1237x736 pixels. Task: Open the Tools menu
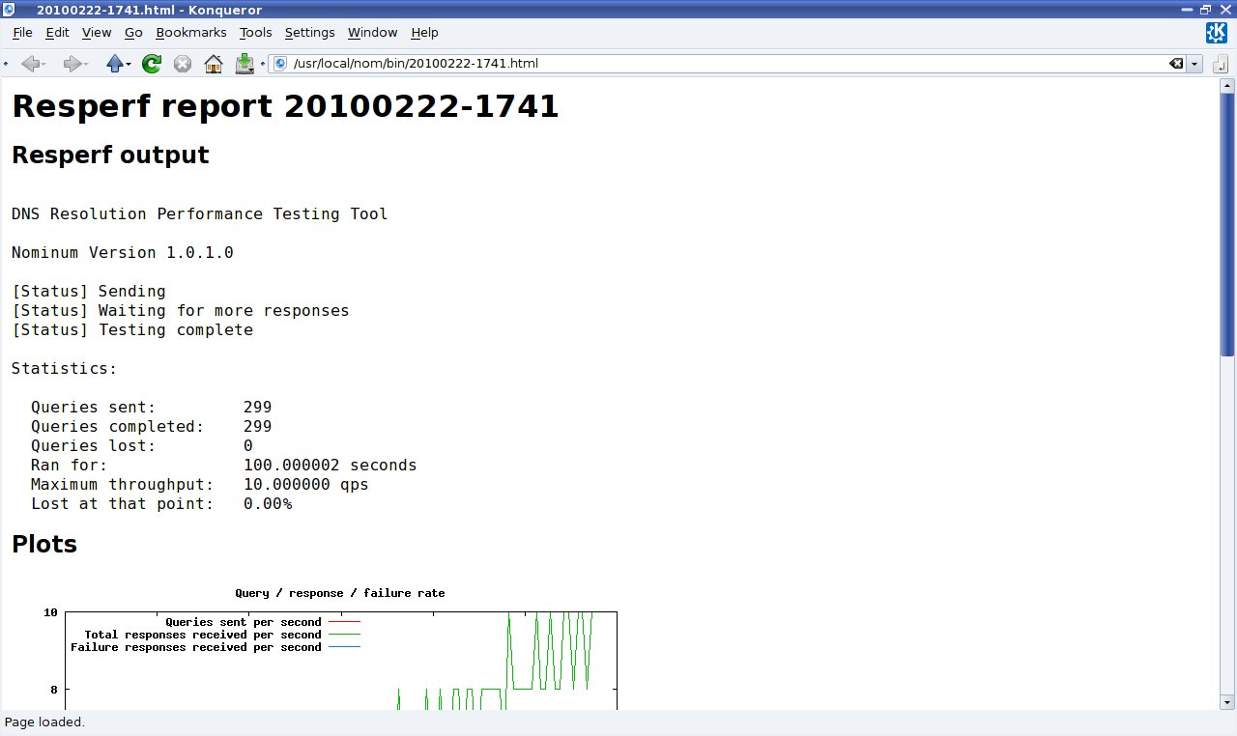click(x=256, y=32)
